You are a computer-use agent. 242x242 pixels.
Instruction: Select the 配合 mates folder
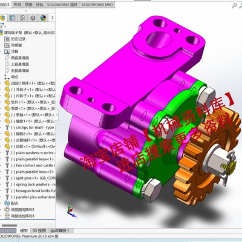click(11, 203)
